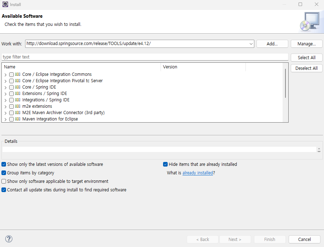Focus the type filter text field
Screen dimensions: 324x247
pos(145,57)
